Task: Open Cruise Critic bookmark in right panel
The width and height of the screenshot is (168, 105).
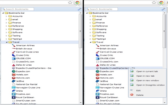Action: [x=106, y=55]
